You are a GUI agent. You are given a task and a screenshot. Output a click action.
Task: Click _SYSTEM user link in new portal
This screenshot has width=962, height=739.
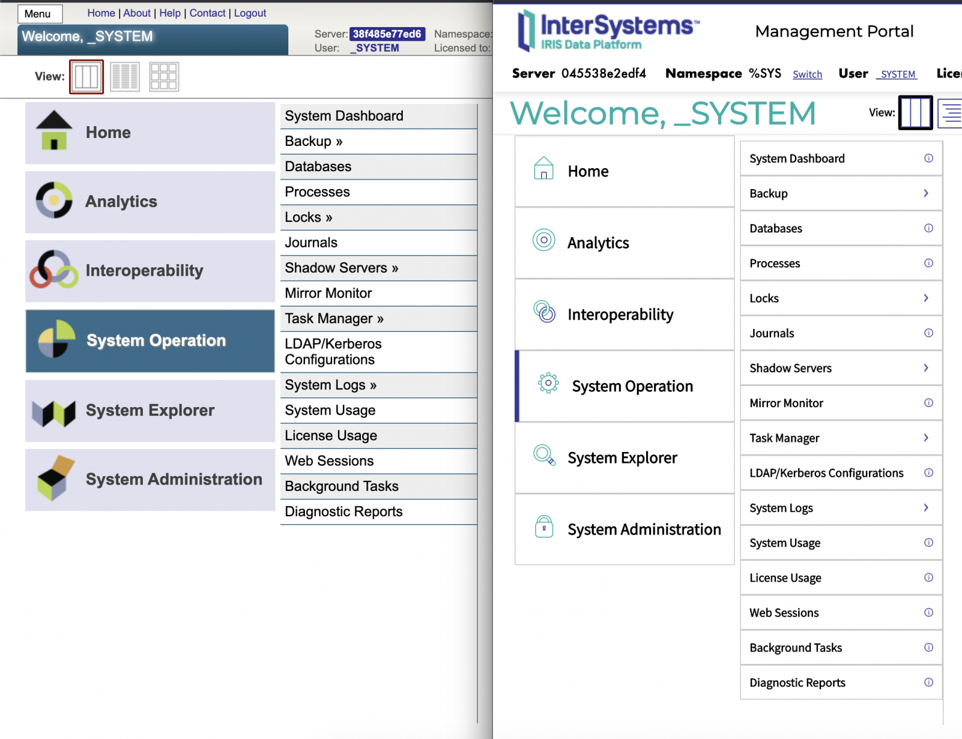tap(897, 74)
